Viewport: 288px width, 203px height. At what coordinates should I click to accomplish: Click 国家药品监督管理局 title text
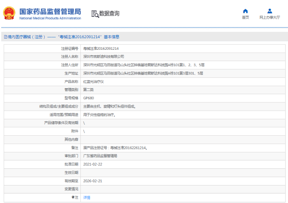tap(50, 12)
